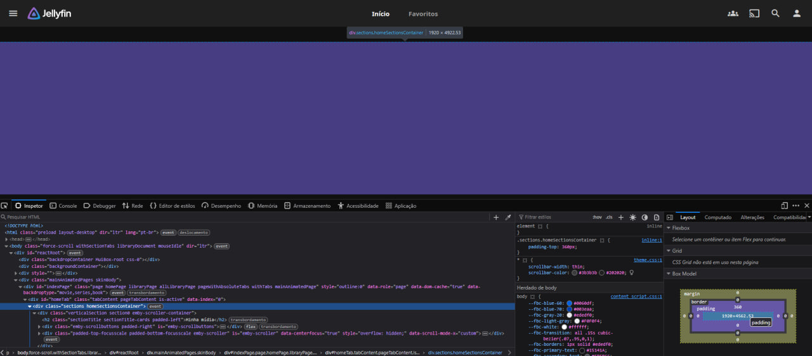Open the theme.css:1 source link

pyautogui.click(x=648, y=260)
